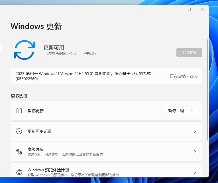Viewport: 218px width, 183px height.
Task: Close the Settings window
Action: coord(202,9)
